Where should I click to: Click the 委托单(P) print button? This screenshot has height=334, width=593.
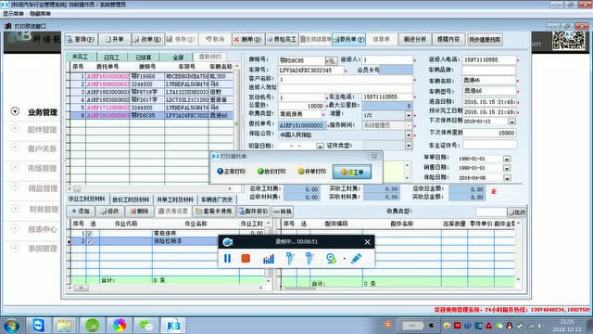348,39
